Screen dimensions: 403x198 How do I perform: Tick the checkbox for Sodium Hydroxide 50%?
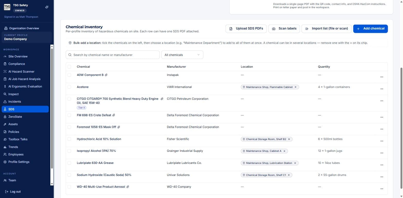click(69, 175)
